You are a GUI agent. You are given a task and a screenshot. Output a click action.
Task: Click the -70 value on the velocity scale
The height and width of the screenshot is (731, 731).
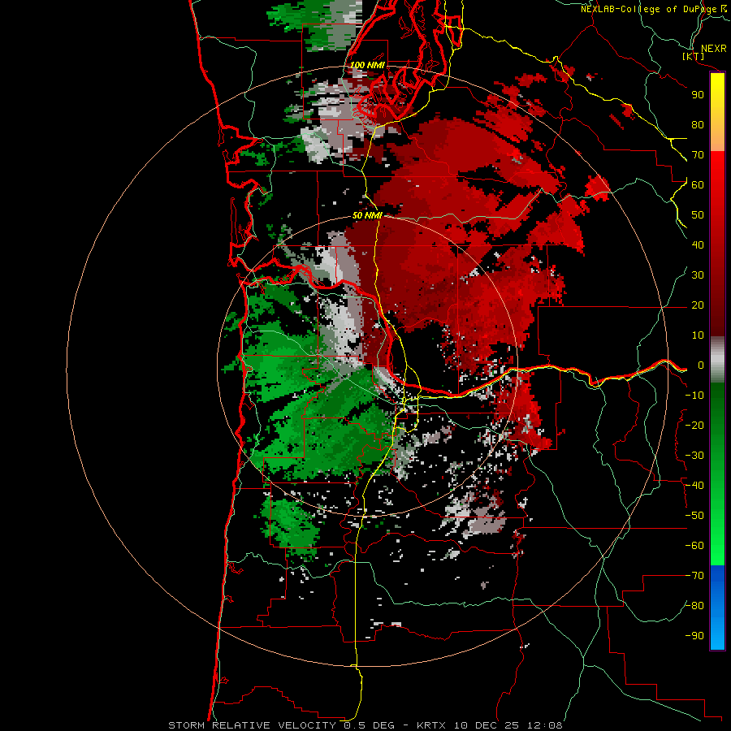click(x=694, y=576)
